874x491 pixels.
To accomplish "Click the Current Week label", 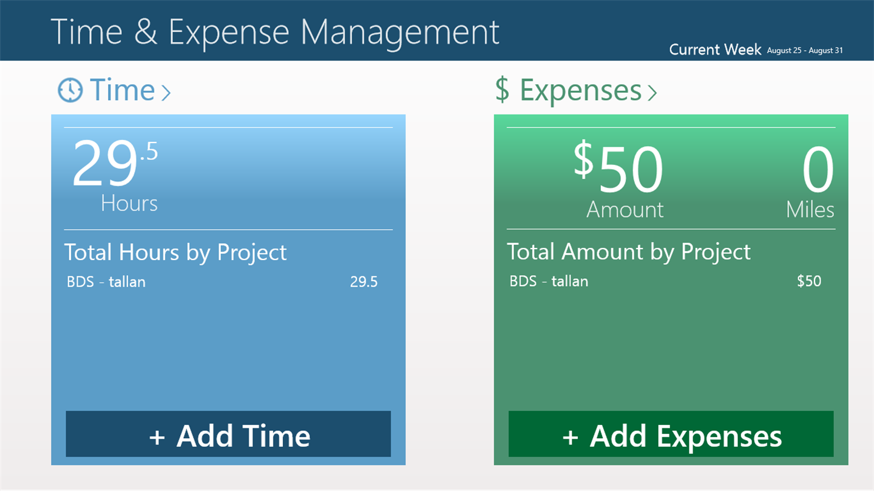I will click(715, 50).
